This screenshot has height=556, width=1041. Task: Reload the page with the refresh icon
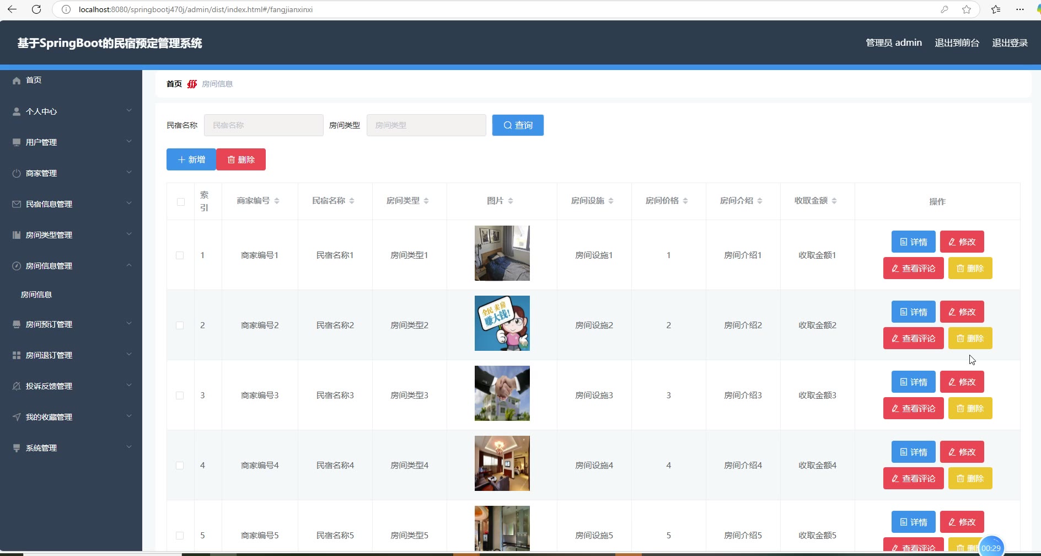click(x=36, y=9)
